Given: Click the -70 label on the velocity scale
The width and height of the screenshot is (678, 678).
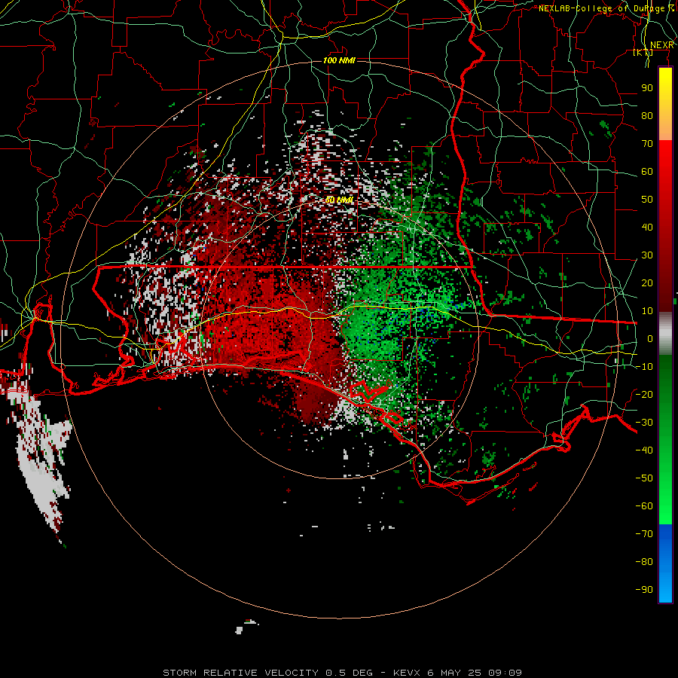Looking at the screenshot, I should coord(644,534).
